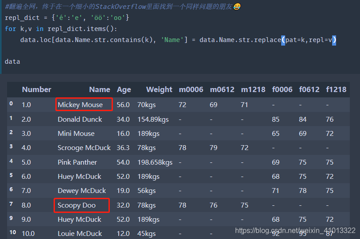The width and height of the screenshot is (360, 239).
Task: Click the 'm1218' column header
Action: coord(253,89)
